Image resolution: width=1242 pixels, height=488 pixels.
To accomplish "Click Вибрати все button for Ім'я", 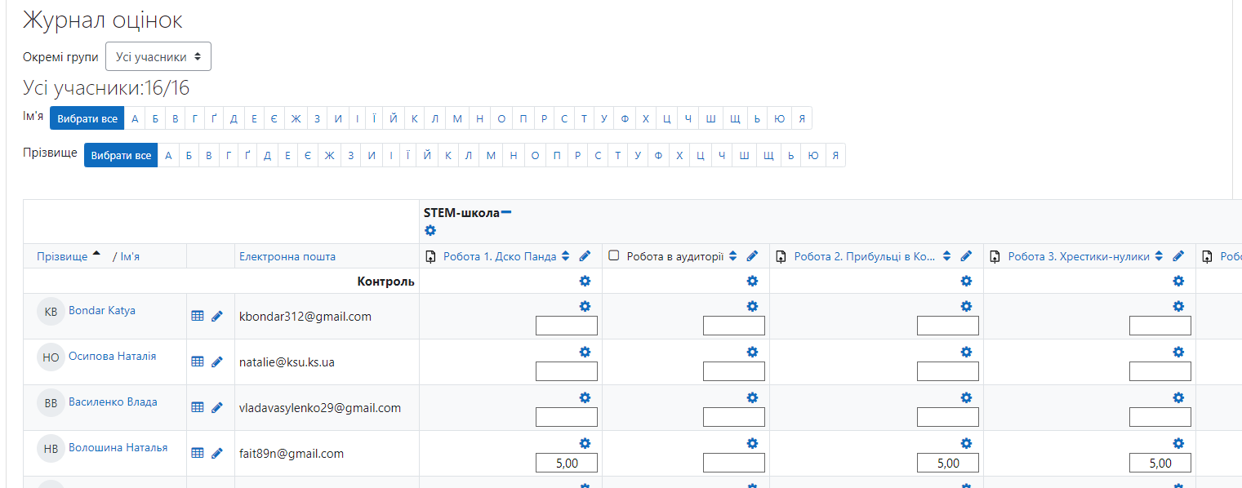I will point(87,118).
